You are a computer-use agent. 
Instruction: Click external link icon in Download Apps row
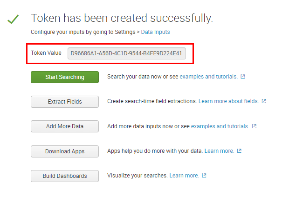(x=239, y=151)
